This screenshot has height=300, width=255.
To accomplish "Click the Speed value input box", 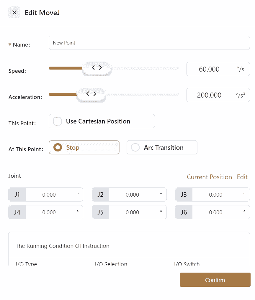I will point(209,69).
